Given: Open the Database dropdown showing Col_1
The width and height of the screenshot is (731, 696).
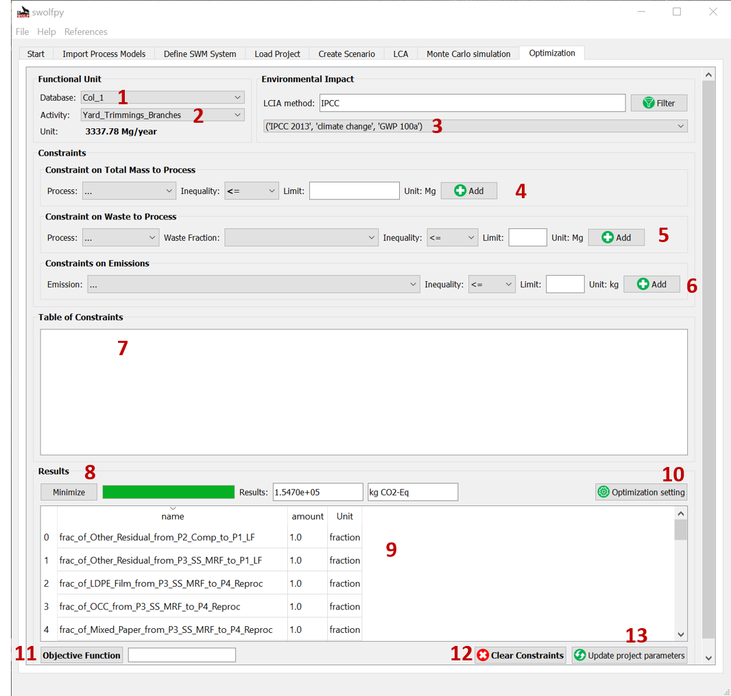Looking at the screenshot, I should [x=163, y=97].
